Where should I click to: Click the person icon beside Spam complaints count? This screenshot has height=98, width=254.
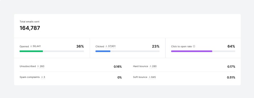click(42, 77)
